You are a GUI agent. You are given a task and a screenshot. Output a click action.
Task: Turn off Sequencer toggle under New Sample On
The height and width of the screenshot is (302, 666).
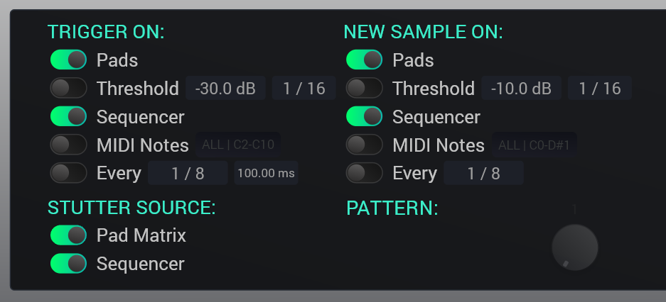[364, 116]
